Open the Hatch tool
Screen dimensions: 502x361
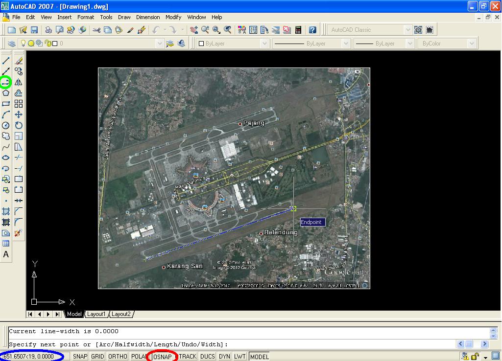click(5, 211)
